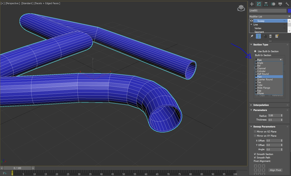Collapse the Parameters rollout

[x=251, y=110]
